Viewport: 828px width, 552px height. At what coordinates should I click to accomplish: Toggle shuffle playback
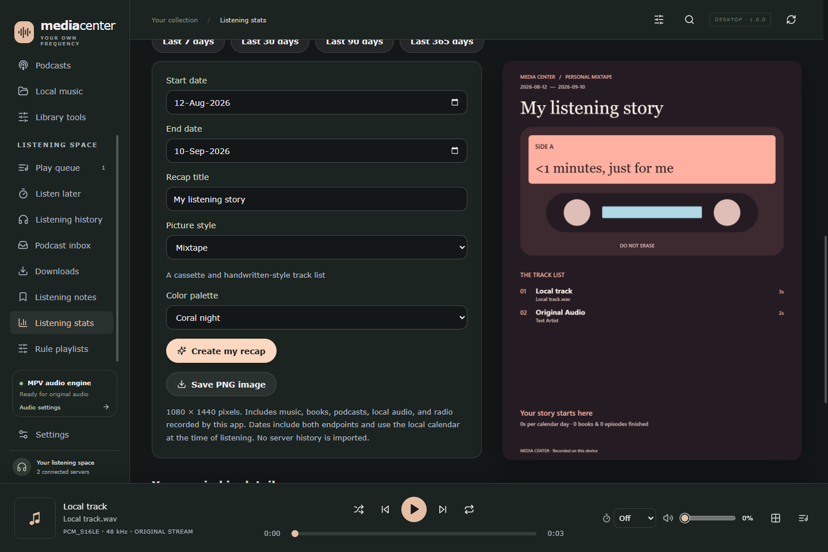click(359, 509)
